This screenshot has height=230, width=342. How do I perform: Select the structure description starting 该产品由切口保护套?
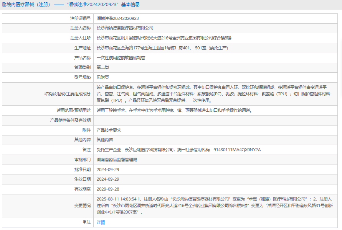point(214,94)
